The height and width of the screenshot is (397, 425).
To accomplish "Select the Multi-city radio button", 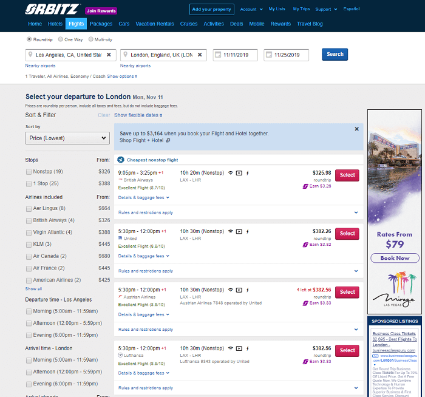I will point(91,39).
